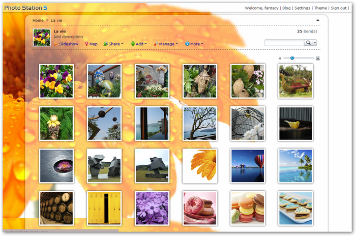Open the orange flower with droplets photo
This screenshot has width=356, height=236.
[200, 166]
